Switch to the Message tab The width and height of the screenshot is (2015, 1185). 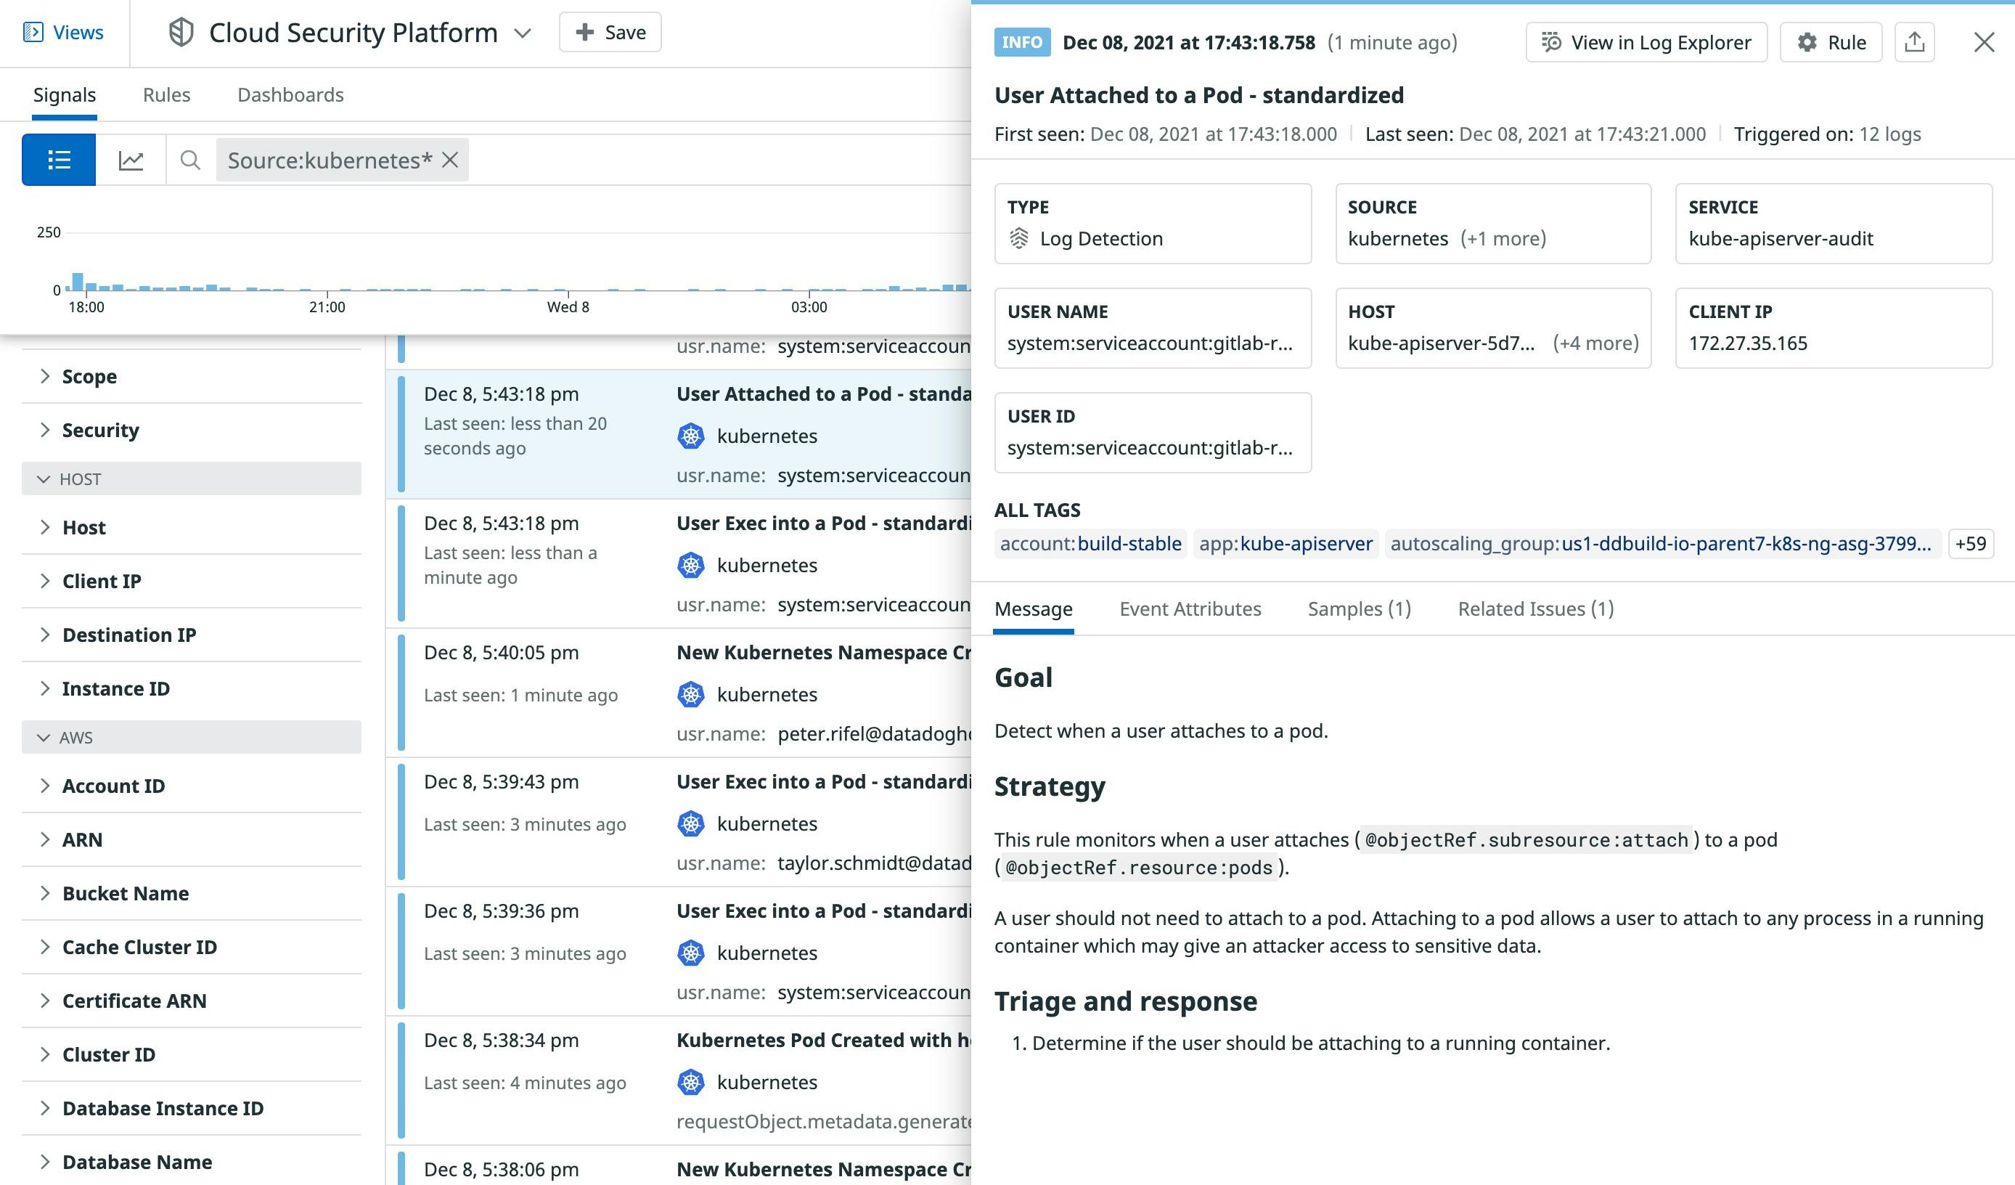(1033, 609)
